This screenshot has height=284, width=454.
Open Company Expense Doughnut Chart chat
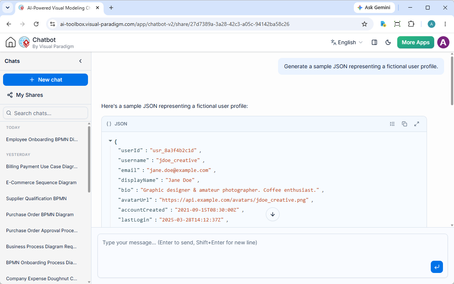coord(42,279)
